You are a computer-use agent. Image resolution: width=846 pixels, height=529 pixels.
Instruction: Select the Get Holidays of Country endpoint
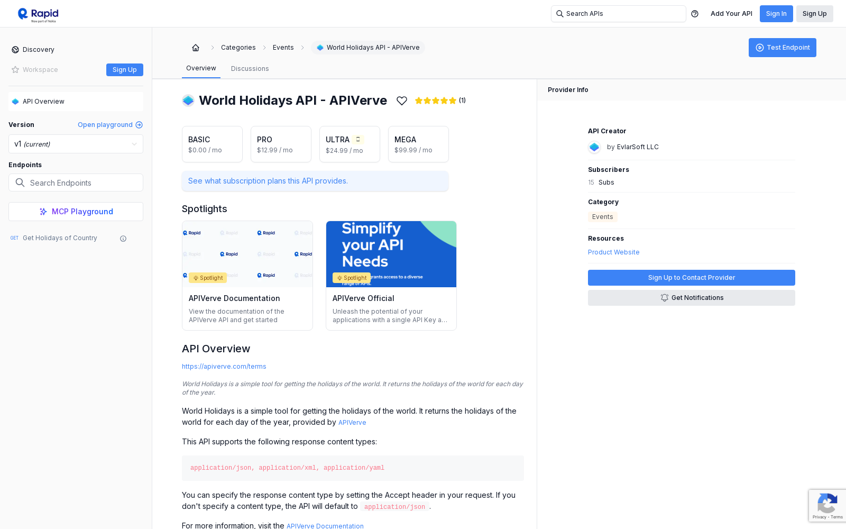pyautogui.click(x=60, y=238)
